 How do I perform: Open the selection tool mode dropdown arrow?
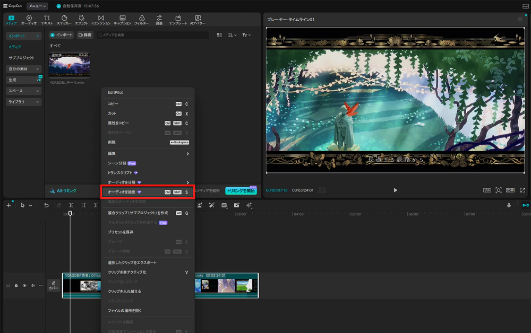(x=30, y=205)
